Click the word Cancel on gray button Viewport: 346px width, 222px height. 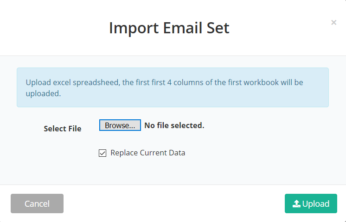(x=37, y=204)
